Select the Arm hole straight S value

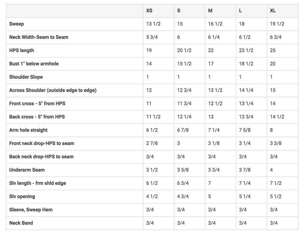click(183, 130)
